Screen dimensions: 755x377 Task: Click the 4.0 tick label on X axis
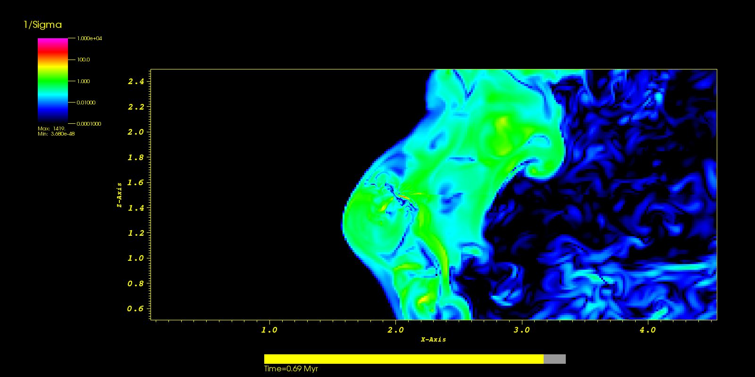647,330
